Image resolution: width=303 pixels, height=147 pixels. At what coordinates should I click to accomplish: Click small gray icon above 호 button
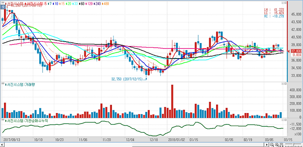tap(3, 2)
